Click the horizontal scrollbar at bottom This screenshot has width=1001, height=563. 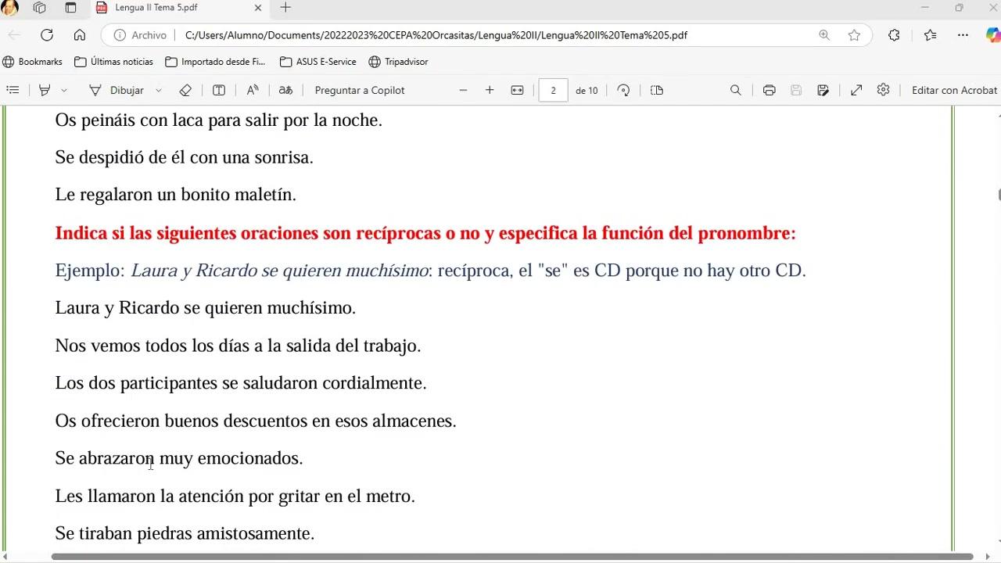coord(512,557)
